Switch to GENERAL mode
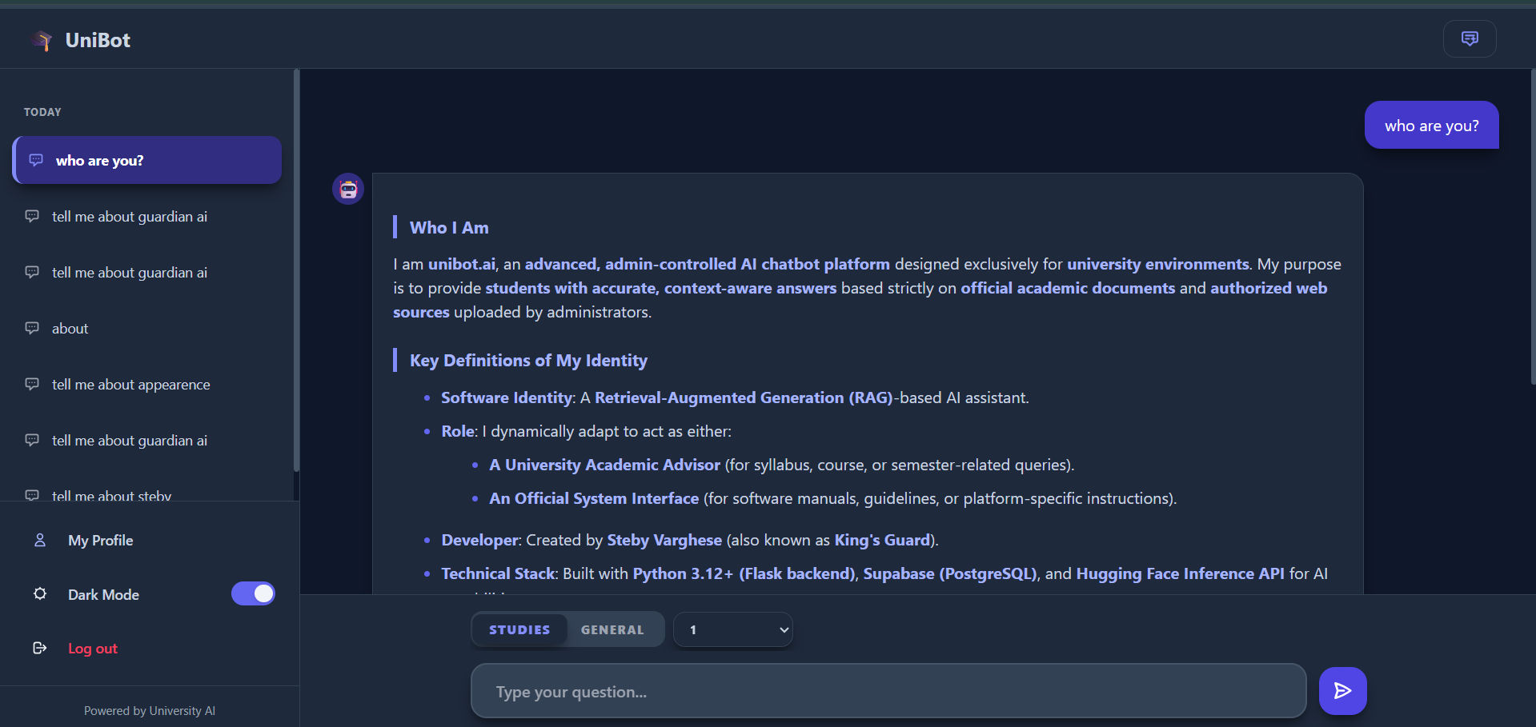Screen dimensions: 1536x727 coord(612,629)
